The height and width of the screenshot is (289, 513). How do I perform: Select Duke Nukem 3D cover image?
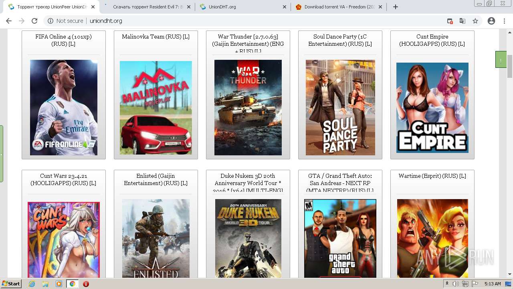tap(248, 238)
